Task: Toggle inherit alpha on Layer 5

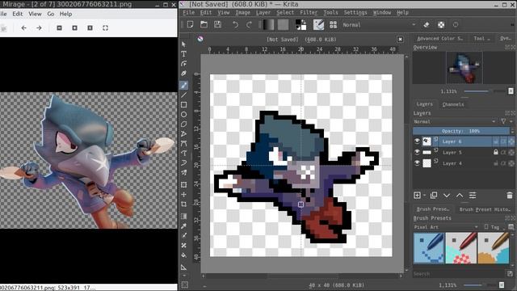Action: pos(503,153)
